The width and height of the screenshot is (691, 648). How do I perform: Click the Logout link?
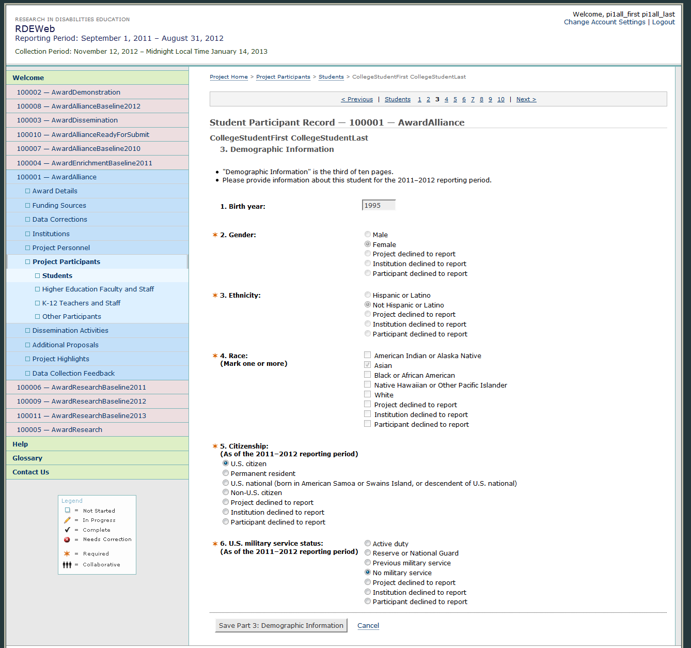663,22
